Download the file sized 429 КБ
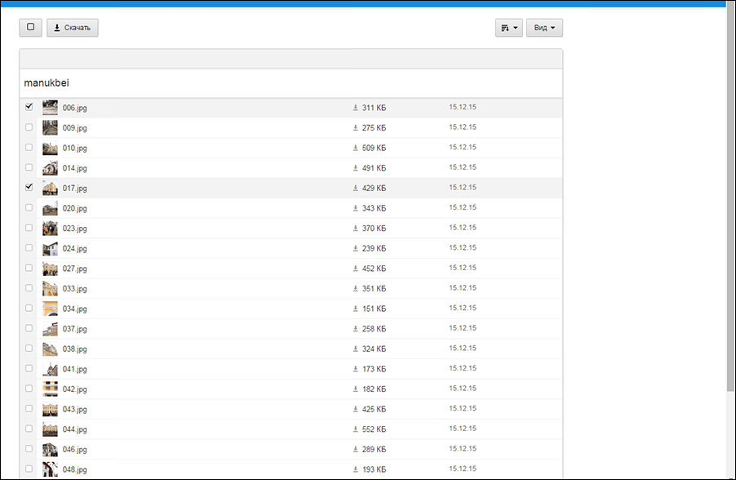The width and height of the screenshot is (736, 480). tap(356, 189)
